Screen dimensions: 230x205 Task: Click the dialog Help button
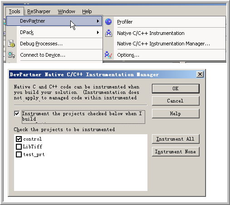click(x=176, y=113)
